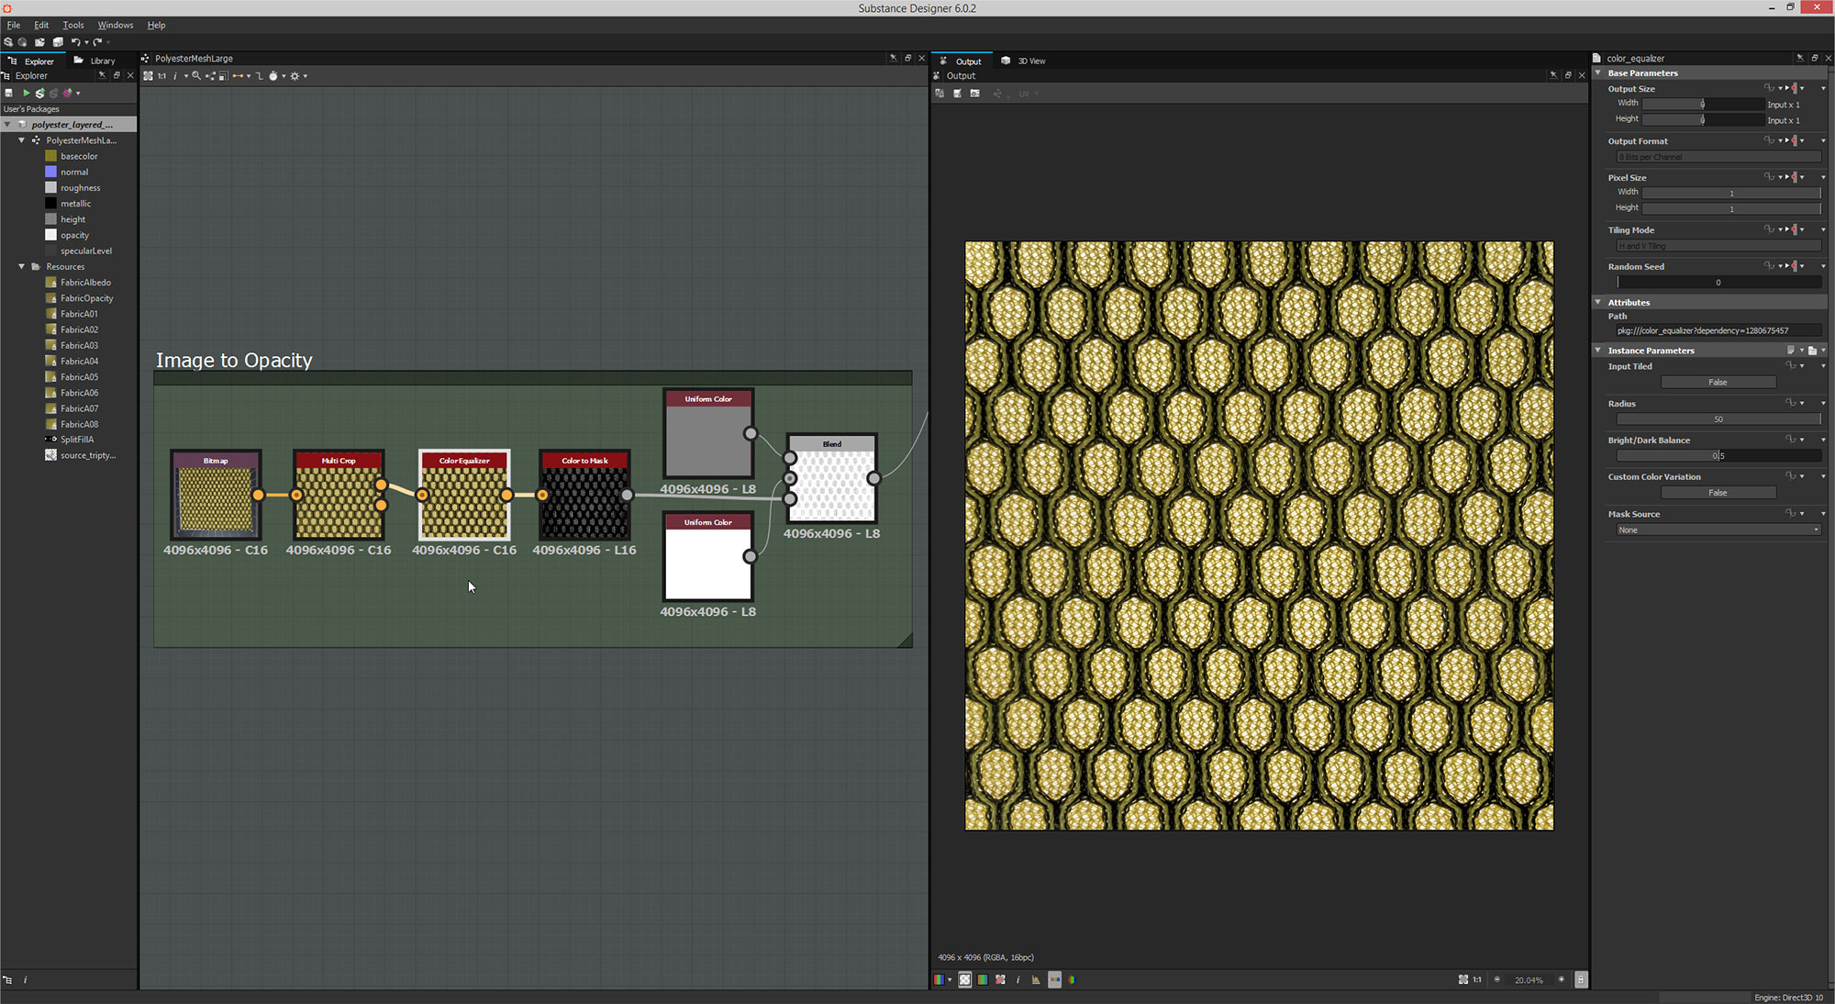Open the graph view settings gear icon
Image resolution: width=1835 pixels, height=1004 pixels.
point(295,76)
